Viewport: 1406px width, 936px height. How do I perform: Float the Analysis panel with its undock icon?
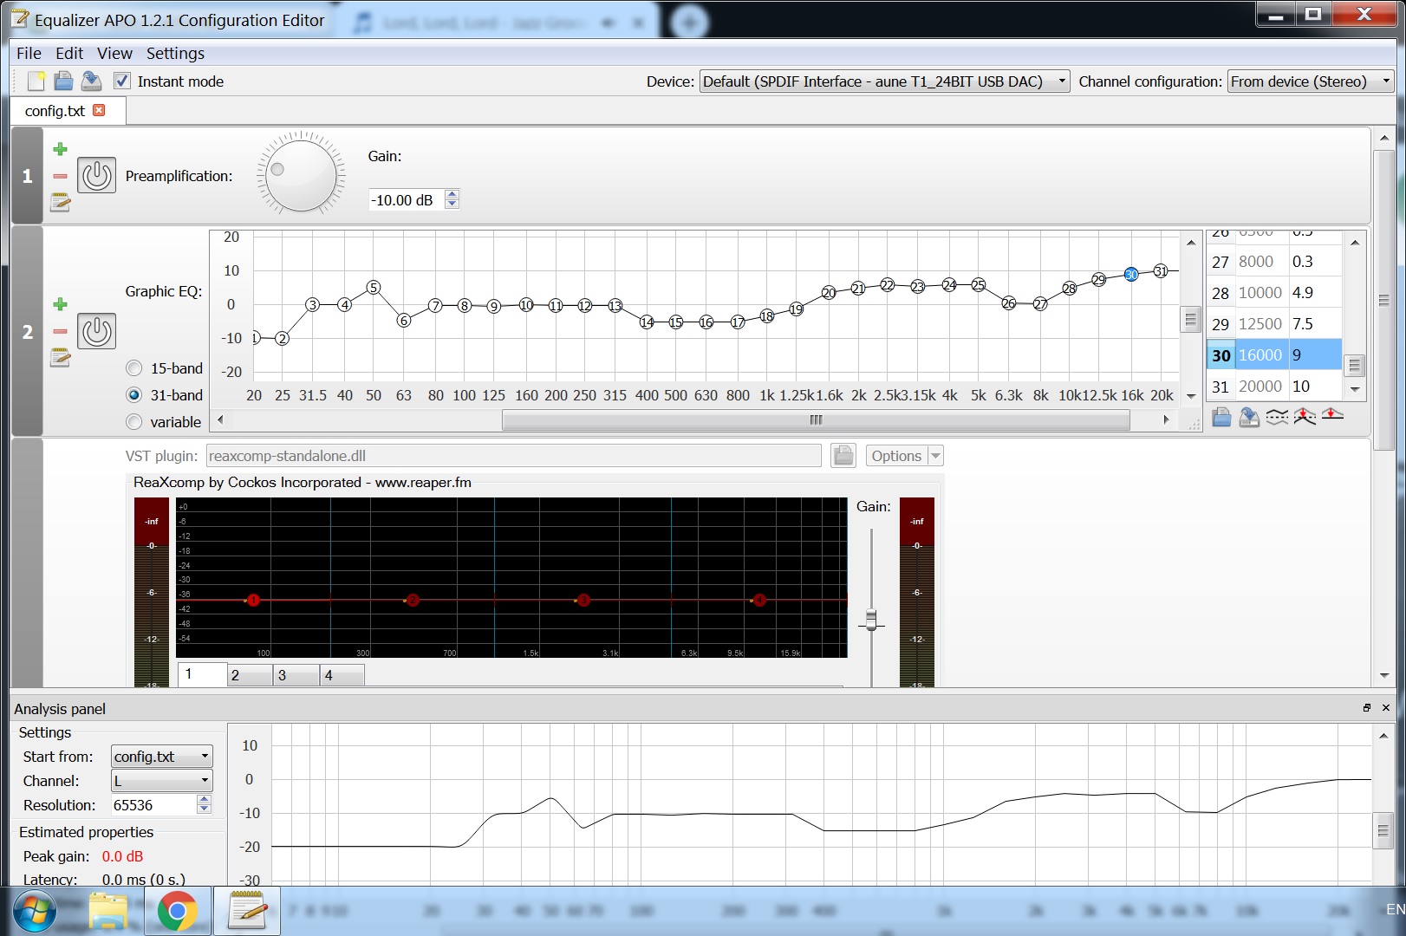[x=1367, y=708]
